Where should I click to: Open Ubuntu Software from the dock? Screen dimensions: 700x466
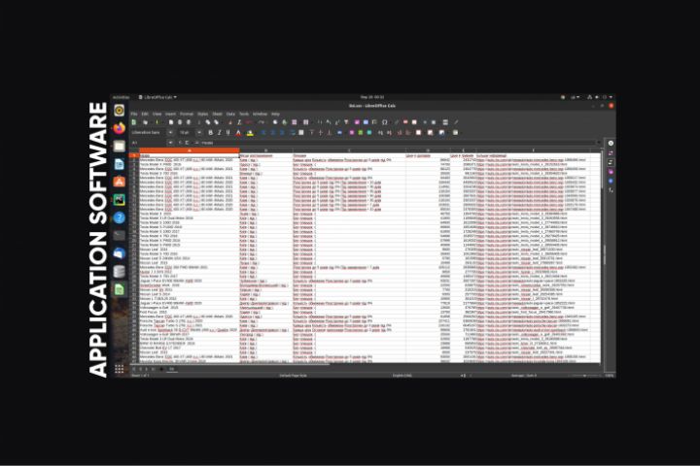(120, 182)
